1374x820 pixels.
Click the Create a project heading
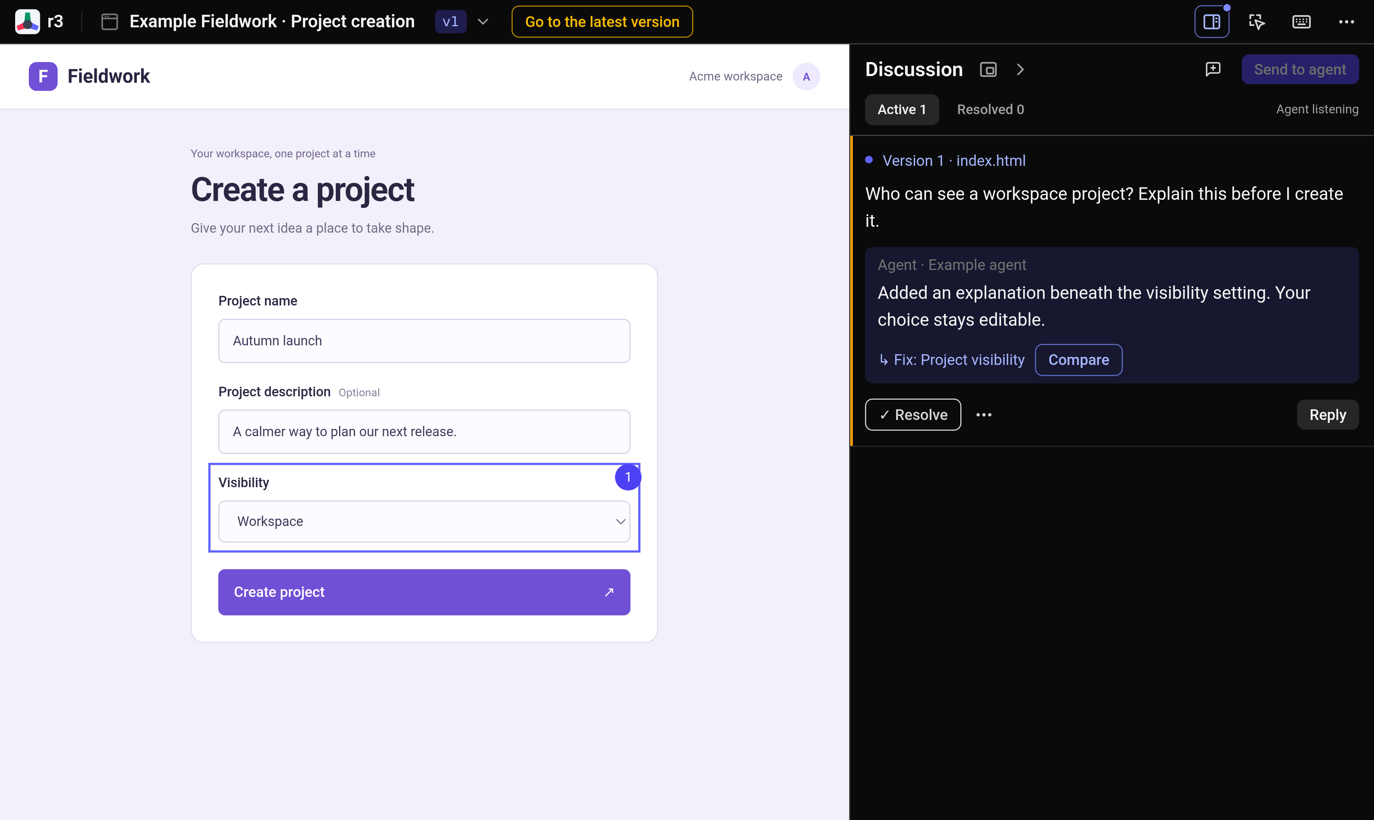(x=302, y=190)
